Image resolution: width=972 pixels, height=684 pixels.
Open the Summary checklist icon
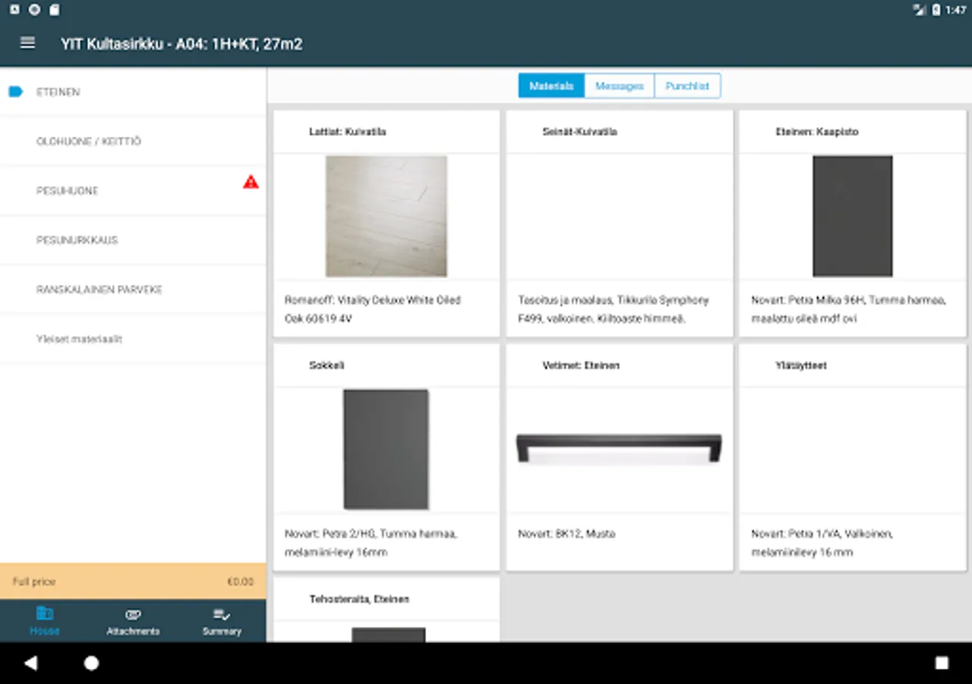pyautogui.click(x=222, y=614)
